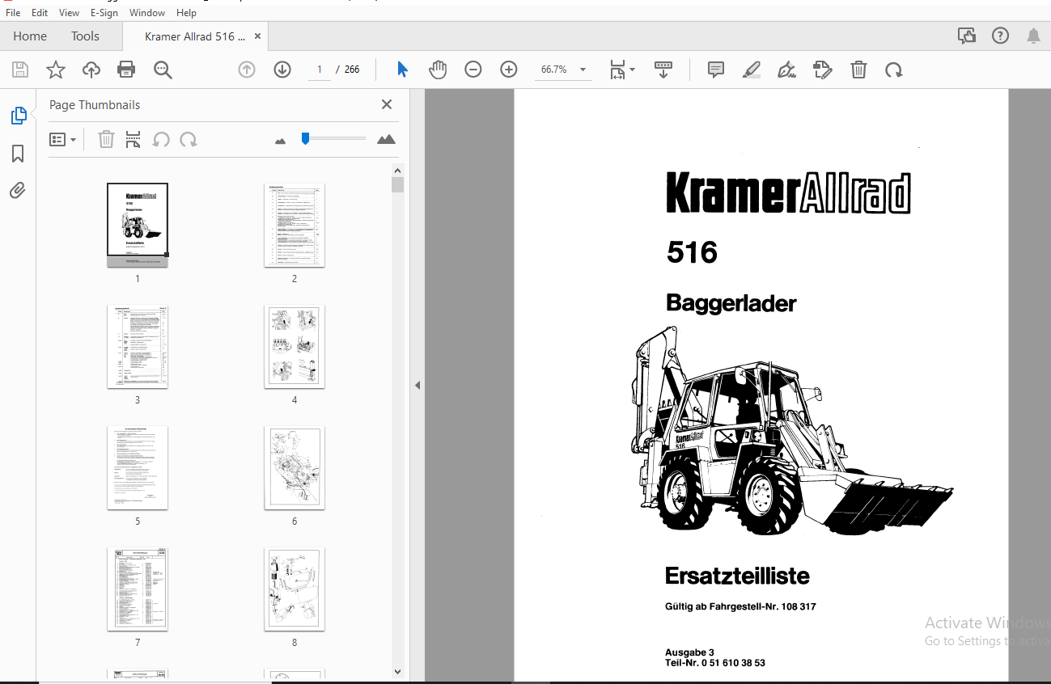Open the View menu

(70, 13)
